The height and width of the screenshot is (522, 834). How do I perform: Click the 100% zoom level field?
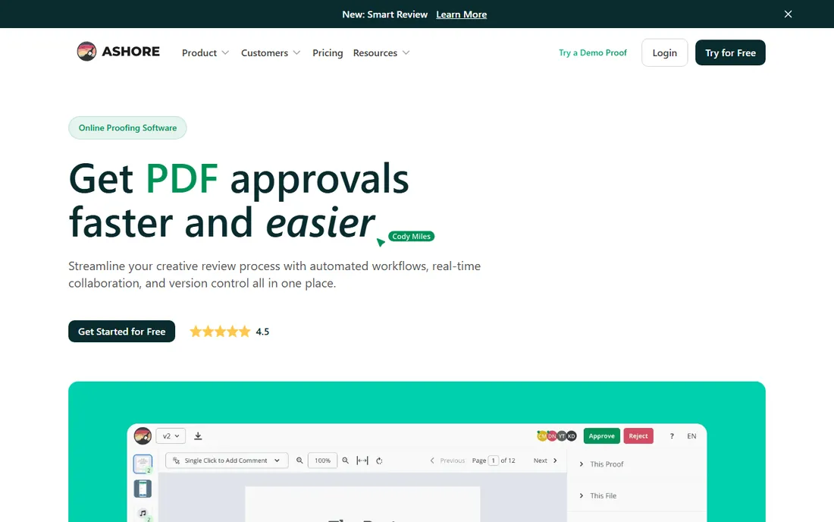click(322, 461)
